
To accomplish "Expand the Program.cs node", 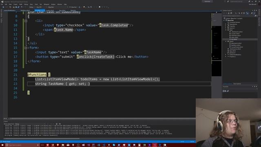I will pos(226,56).
